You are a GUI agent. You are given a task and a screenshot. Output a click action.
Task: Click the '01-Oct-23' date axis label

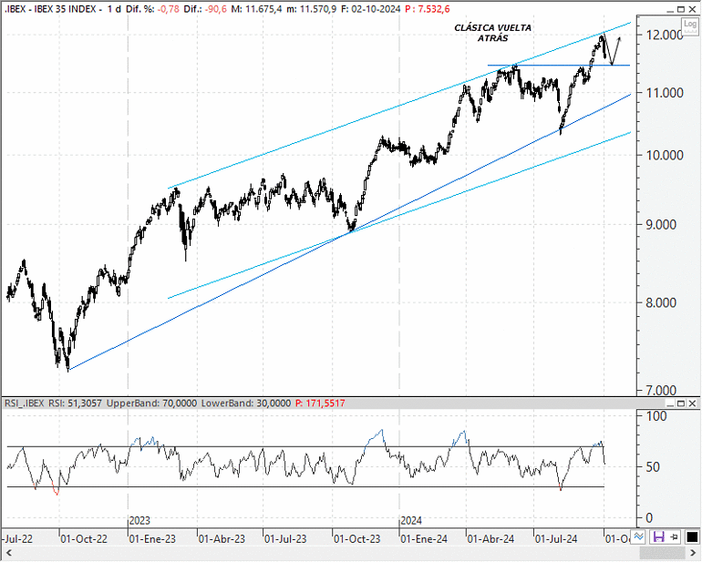point(356,538)
